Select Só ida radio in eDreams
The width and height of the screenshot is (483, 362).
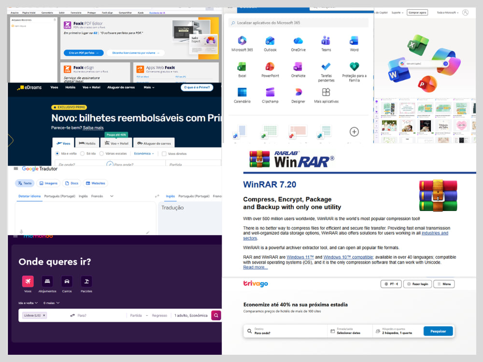pyautogui.click(x=82, y=153)
